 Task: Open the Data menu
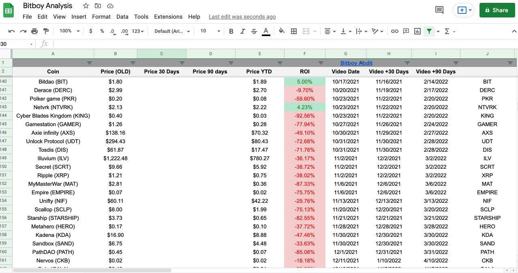(122, 17)
